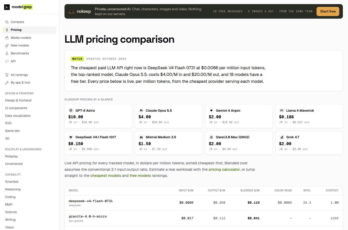The image size is (348, 230).
Task: Click the Benchmarks flask icon
Action: pyautogui.click(x=7, y=53)
